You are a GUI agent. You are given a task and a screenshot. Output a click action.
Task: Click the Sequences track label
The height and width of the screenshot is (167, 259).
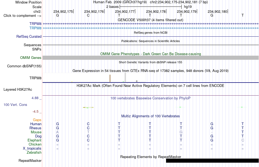point(32,45)
